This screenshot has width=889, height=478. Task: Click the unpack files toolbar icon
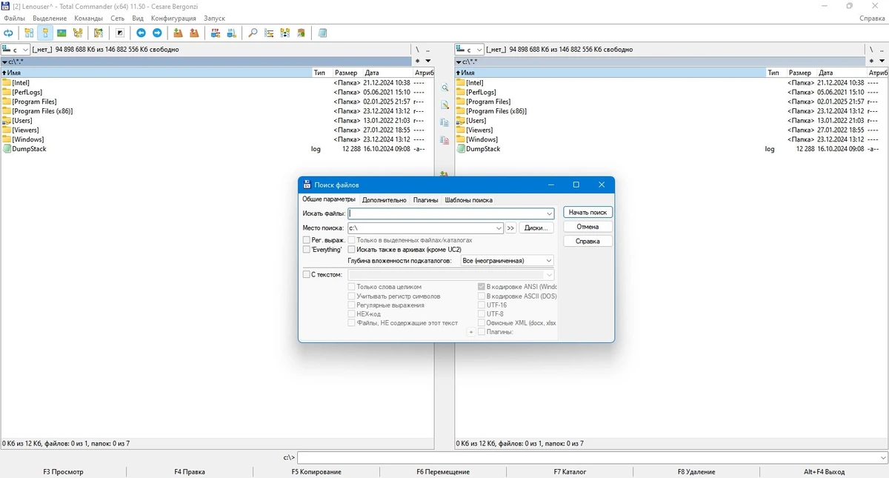pos(194,33)
